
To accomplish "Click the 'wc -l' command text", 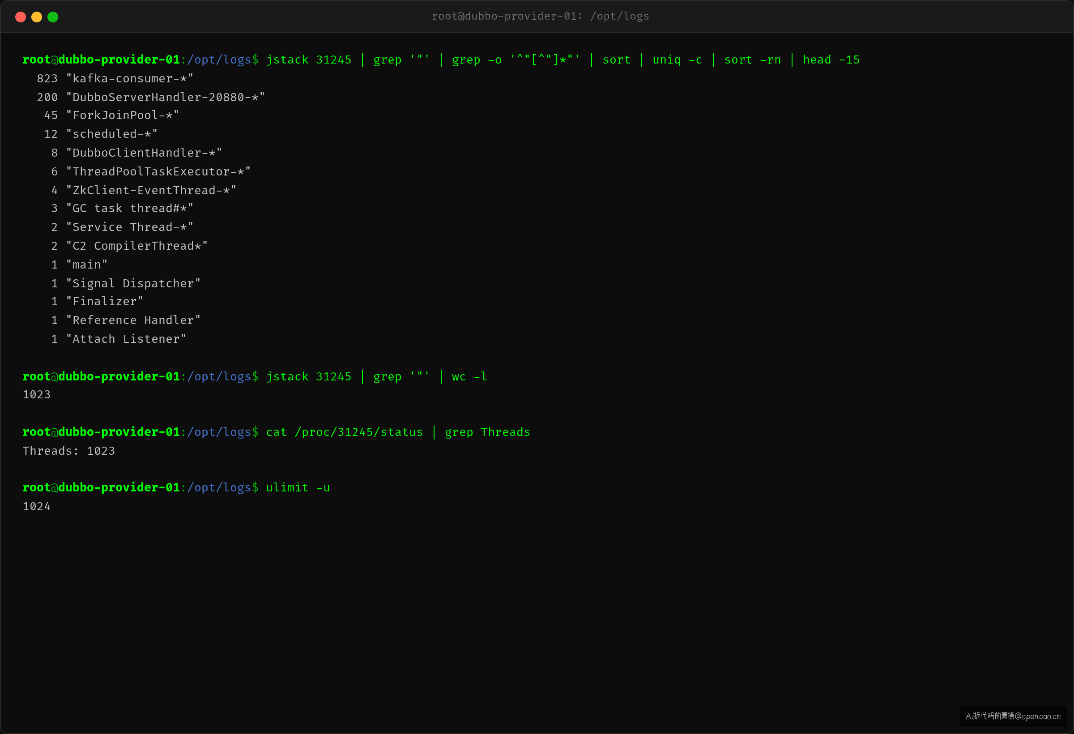I will [x=469, y=377].
